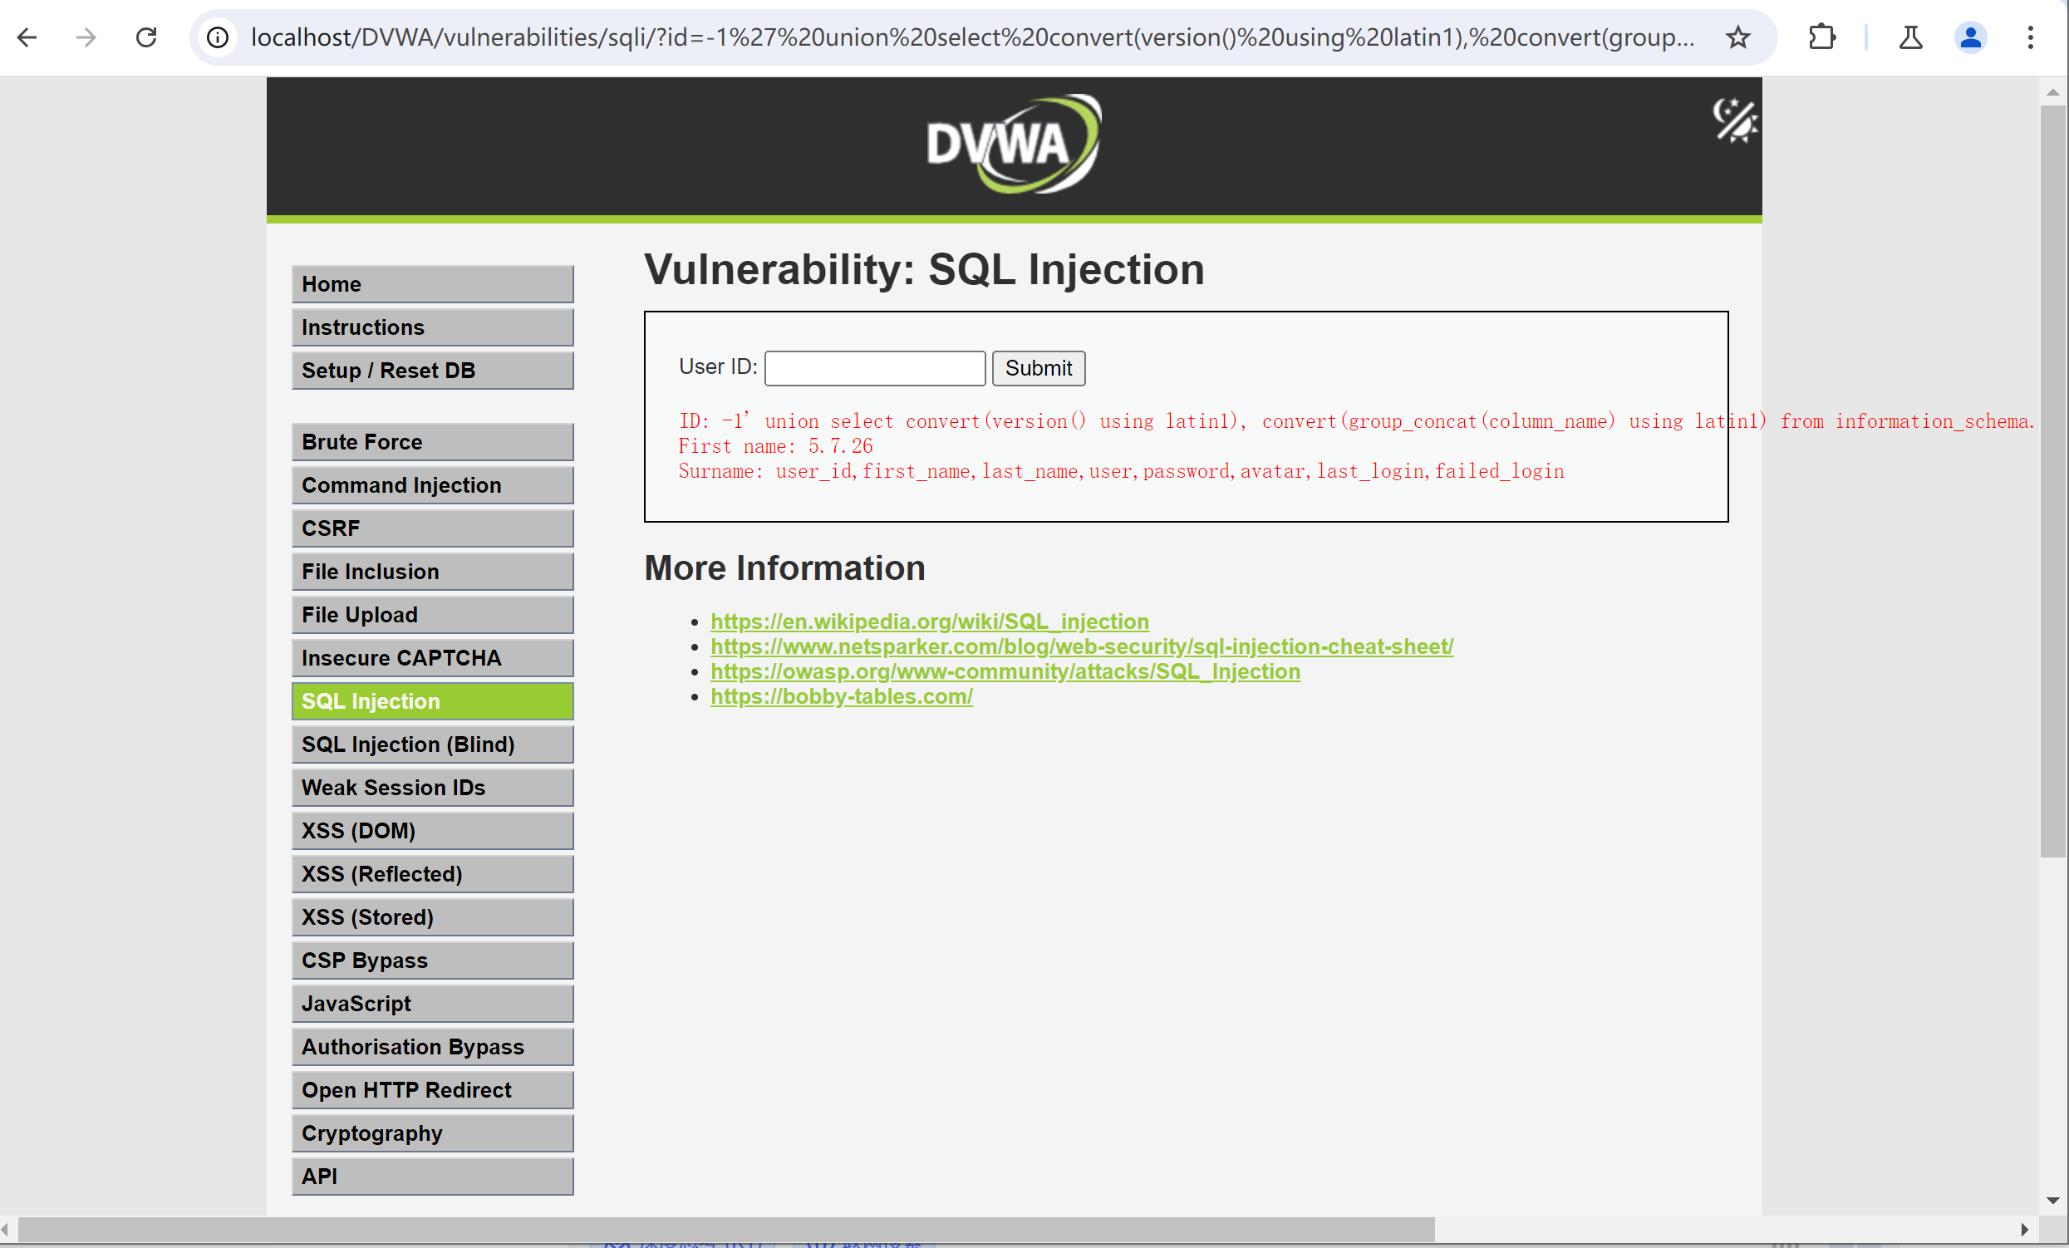
Task: Open the Wikipedia SQL_injection link
Action: coord(930,622)
